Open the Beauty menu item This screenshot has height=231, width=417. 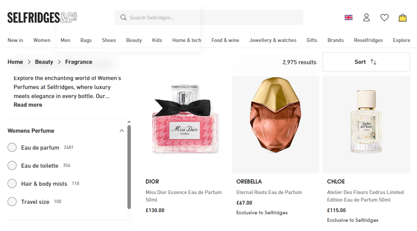pyautogui.click(x=134, y=40)
